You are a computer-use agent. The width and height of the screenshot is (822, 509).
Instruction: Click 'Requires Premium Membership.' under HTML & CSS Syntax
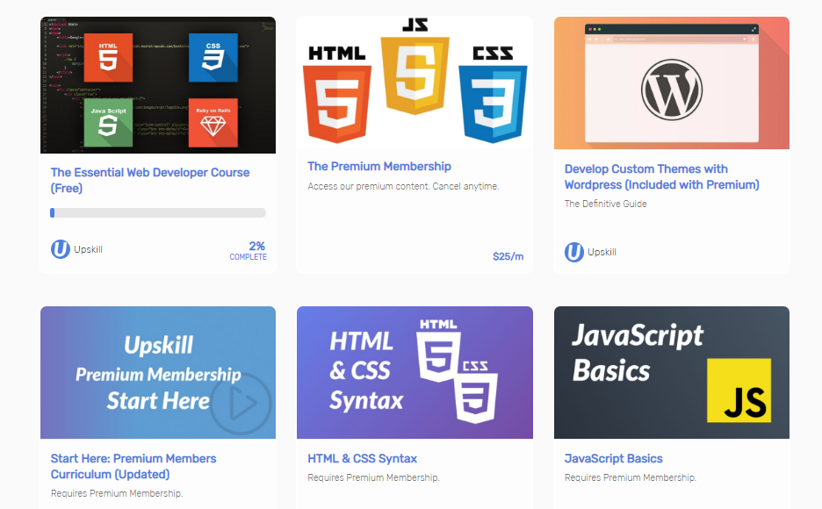[373, 477]
